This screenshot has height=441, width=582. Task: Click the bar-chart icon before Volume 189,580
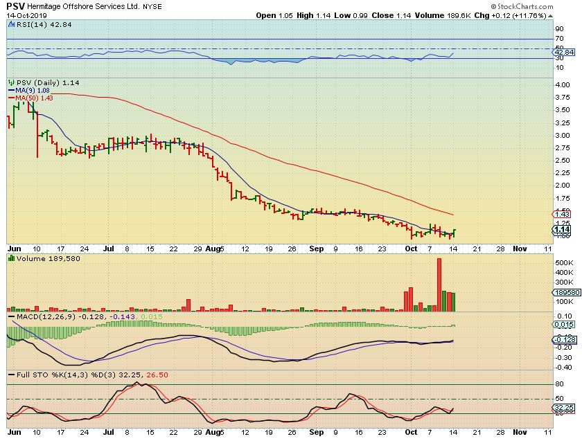tap(11, 258)
